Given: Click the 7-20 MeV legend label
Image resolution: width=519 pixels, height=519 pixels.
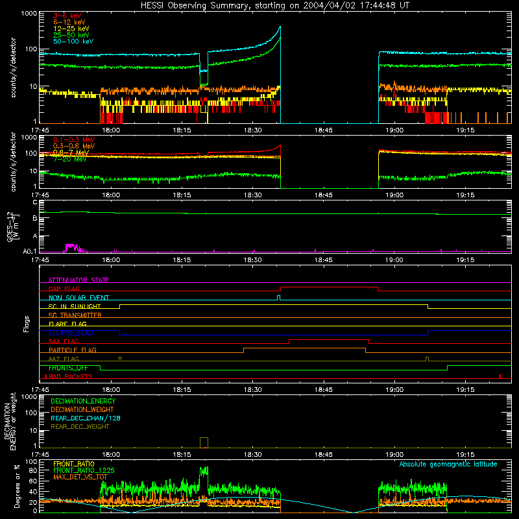Looking at the screenshot, I should [x=70, y=159].
